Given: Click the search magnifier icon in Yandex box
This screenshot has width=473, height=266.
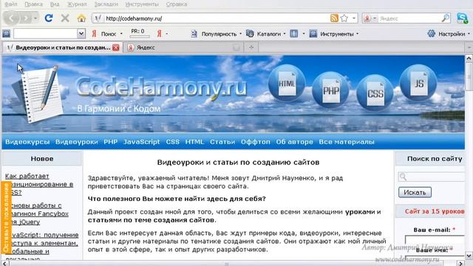Looking at the screenshot, I should (445, 18).
